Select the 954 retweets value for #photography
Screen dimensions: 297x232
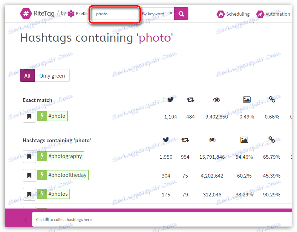pyautogui.click(x=185, y=157)
